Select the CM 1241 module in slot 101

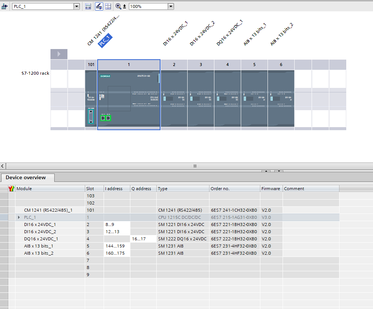[91, 98]
